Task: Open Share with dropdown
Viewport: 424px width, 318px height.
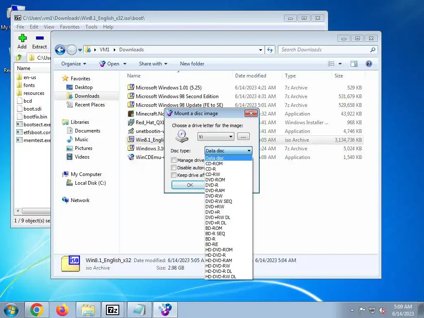Action: [x=153, y=64]
